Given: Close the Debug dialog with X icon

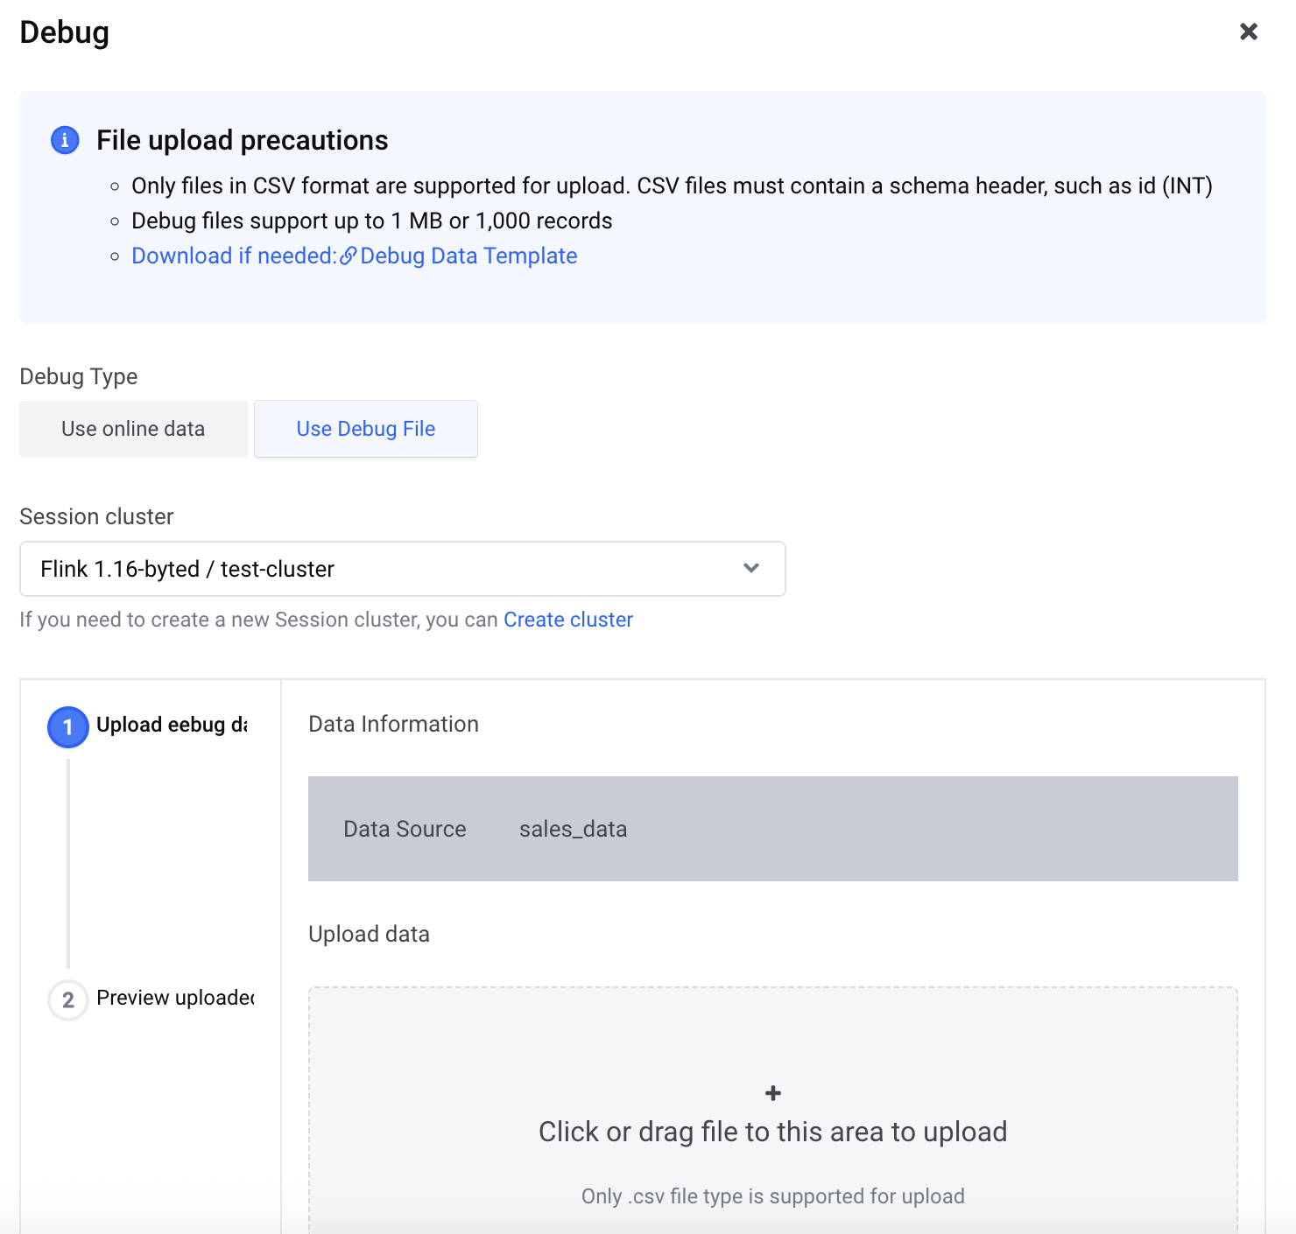Looking at the screenshot, I should 1249,32.
